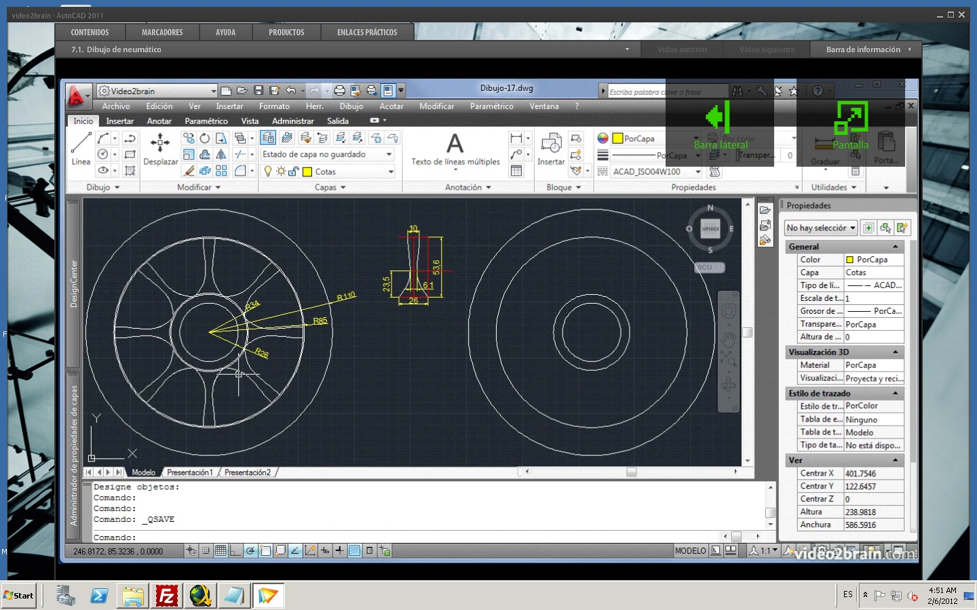Collapse the General section in Propiedades
This screenshot has height=610, width=977.
pos(896,247)
